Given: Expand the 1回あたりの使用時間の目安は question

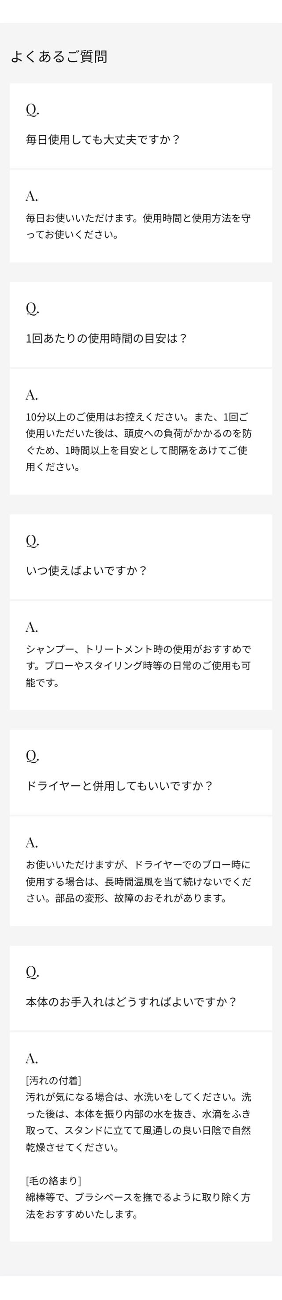Looking at the screenshot, I should pos(107,338).
